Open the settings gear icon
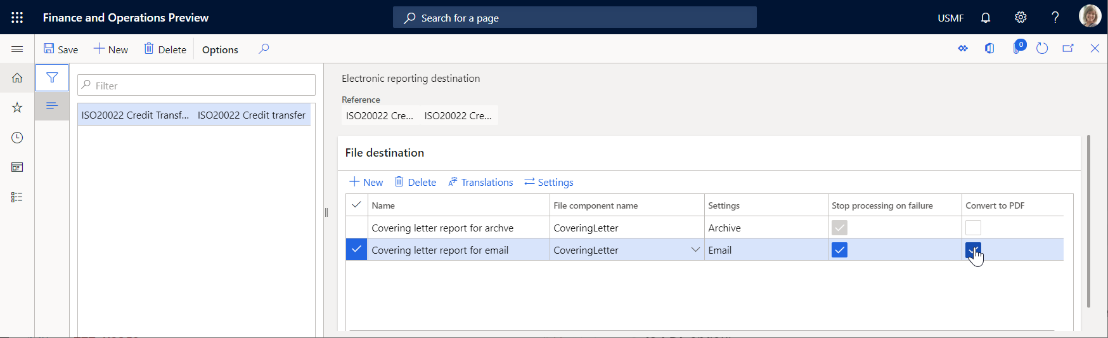 [x=1021, y=18]
